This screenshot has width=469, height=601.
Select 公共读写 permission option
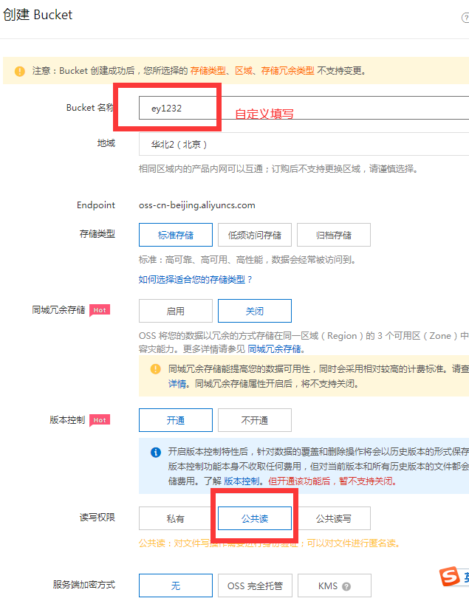[x=333, y=518]
